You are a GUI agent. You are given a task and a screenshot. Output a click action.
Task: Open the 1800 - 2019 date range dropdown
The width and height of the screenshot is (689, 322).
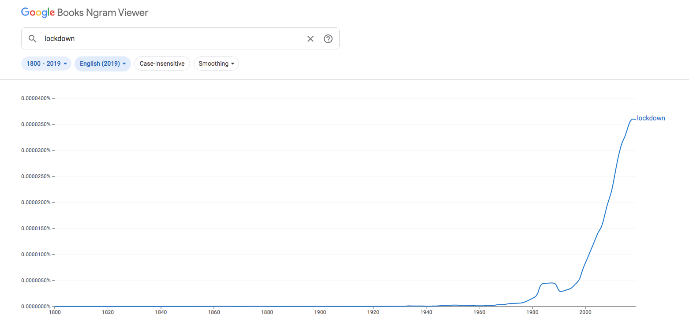click(46, 64)
